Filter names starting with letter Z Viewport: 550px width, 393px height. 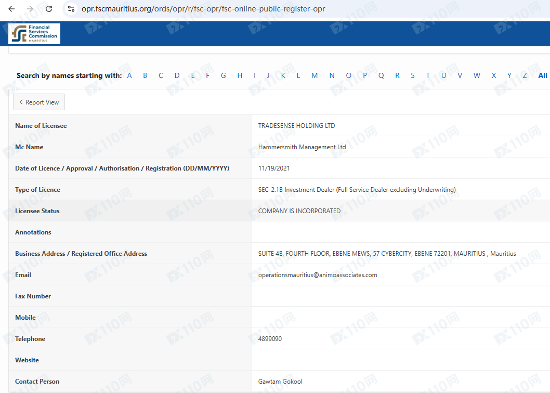525,75
